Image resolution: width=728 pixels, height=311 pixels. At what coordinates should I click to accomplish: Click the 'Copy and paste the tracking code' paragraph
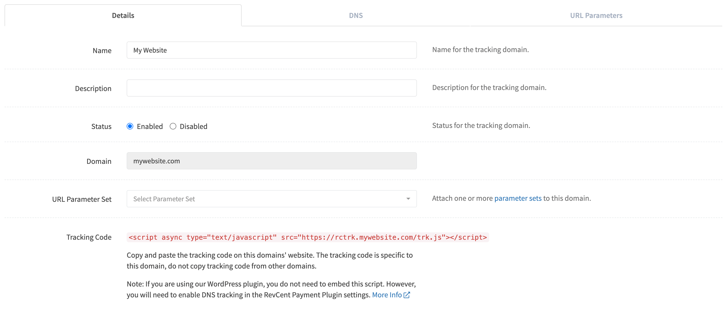pyautogui.click(x=270, y=260)
